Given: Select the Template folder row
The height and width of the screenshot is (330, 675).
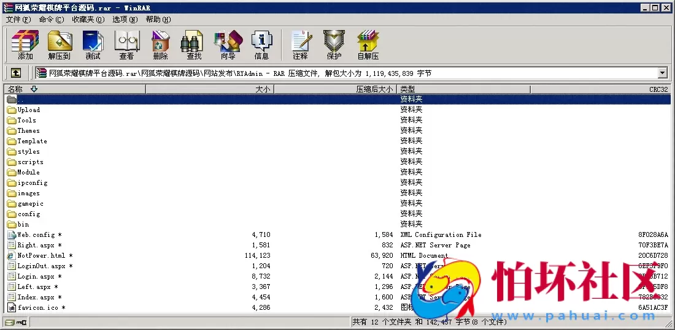Looking at the screenshot, I should click(x=337, y=141).
